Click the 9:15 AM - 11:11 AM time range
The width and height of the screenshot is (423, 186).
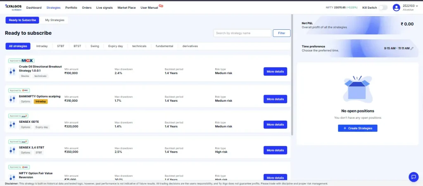pyautogui.click(x=397, y=48)
